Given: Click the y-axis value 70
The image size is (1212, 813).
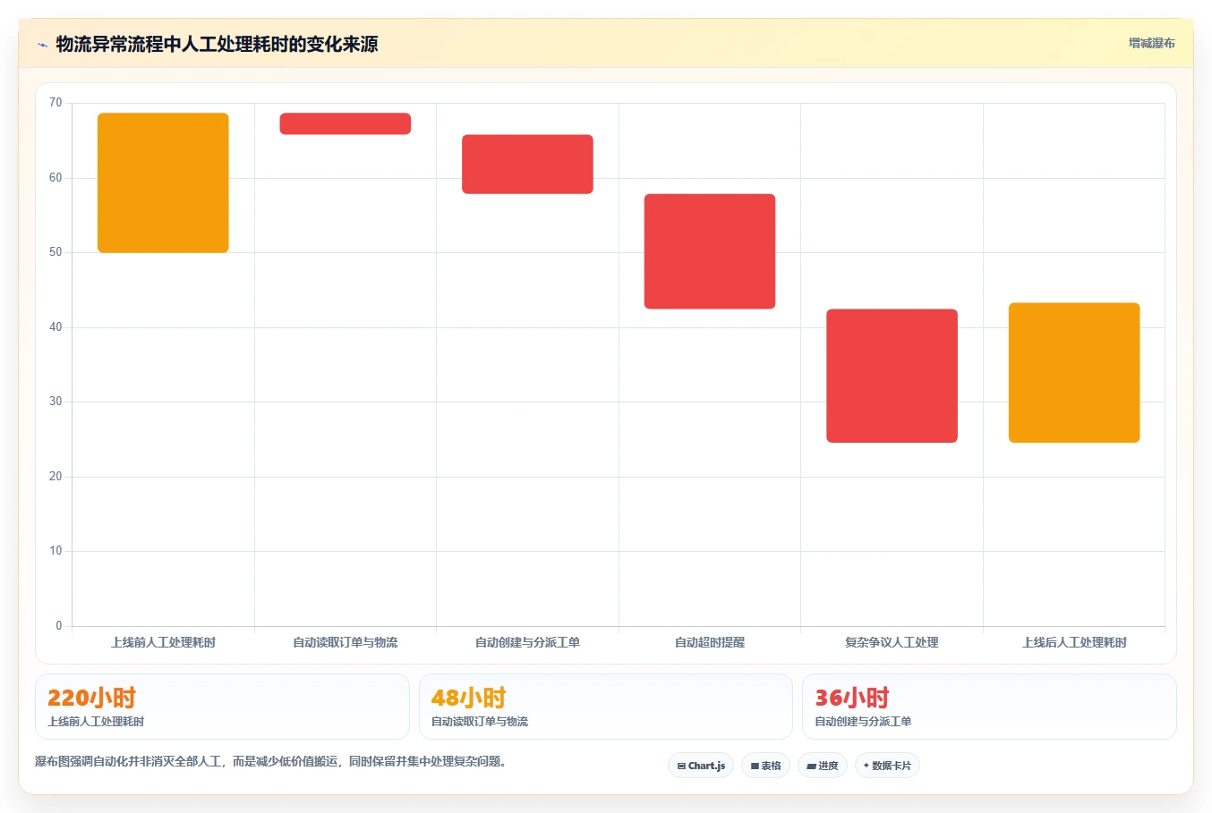Looking at the screenshot, I should click(x=55, y=103).
